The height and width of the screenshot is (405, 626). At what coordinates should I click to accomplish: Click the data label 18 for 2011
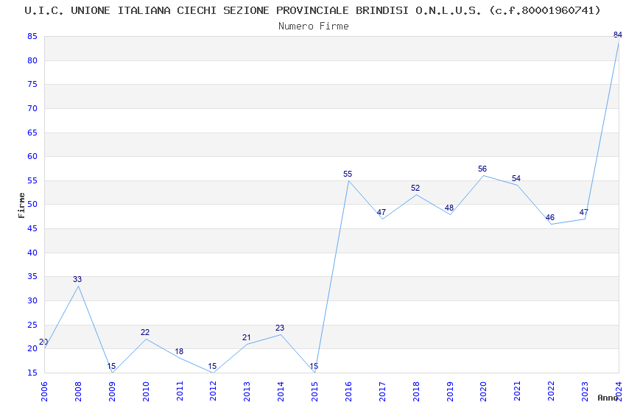(179, 351)
